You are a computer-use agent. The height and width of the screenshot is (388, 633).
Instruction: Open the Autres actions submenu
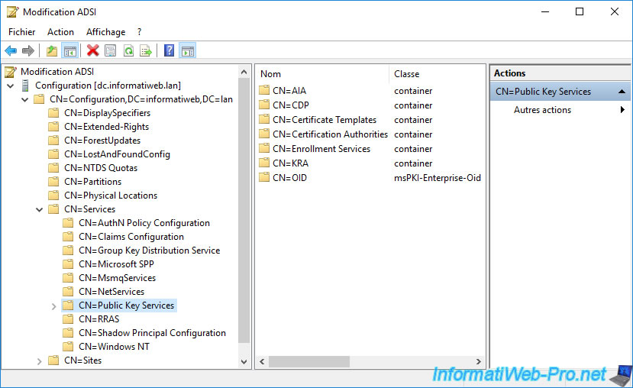tap(542, 110)
